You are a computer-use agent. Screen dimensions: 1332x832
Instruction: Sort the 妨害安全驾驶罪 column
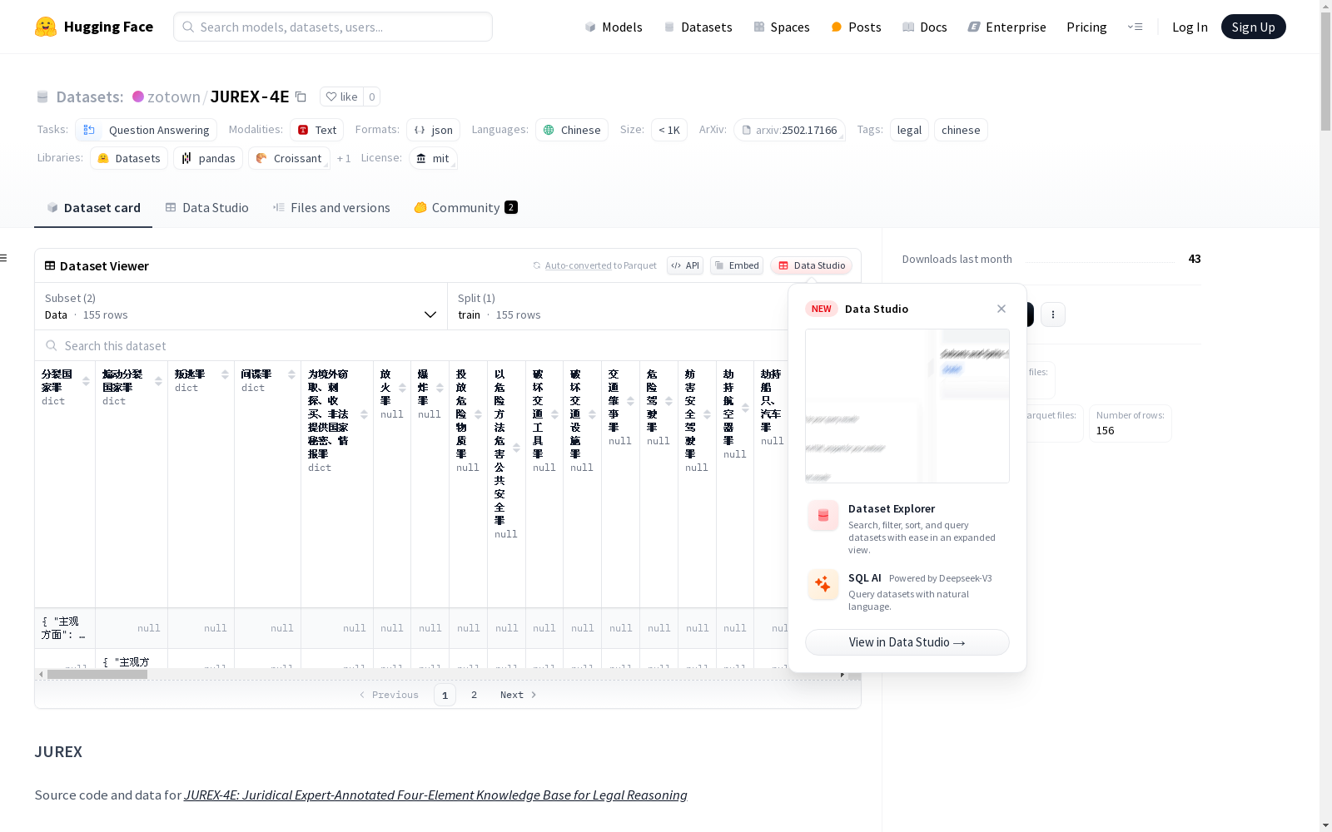(707, 414)
